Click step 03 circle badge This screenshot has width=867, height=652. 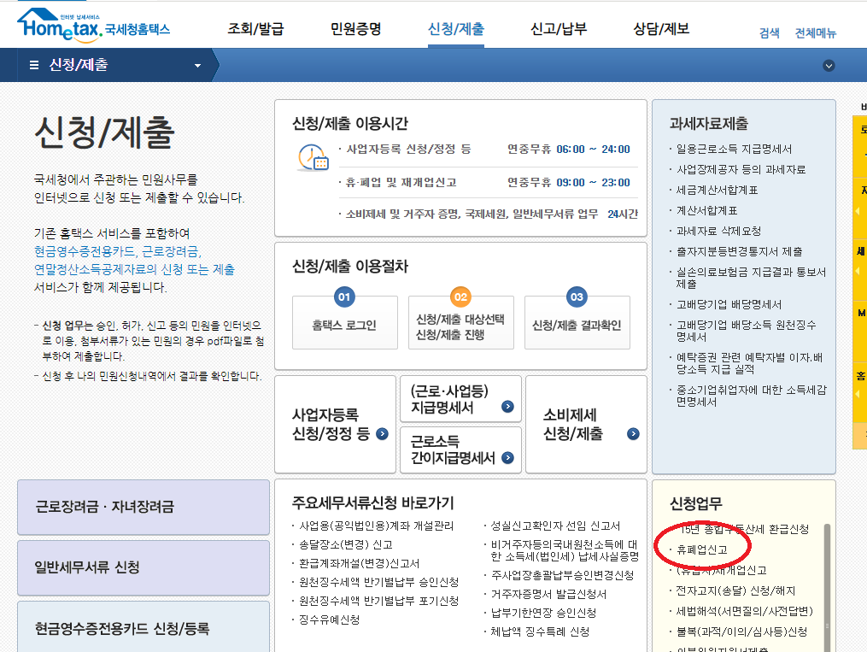577,297
